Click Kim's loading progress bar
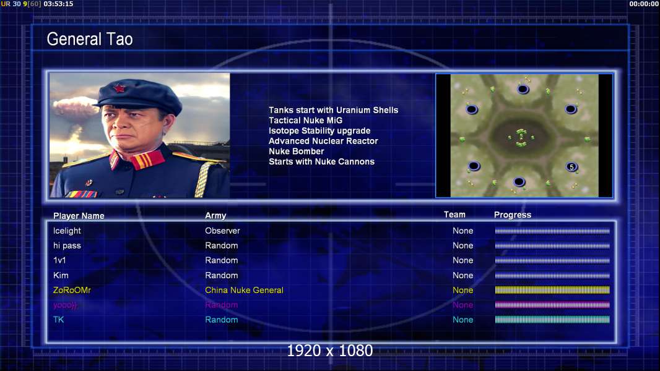The width and height of the screenshot is (660, 371). point(552,276)
